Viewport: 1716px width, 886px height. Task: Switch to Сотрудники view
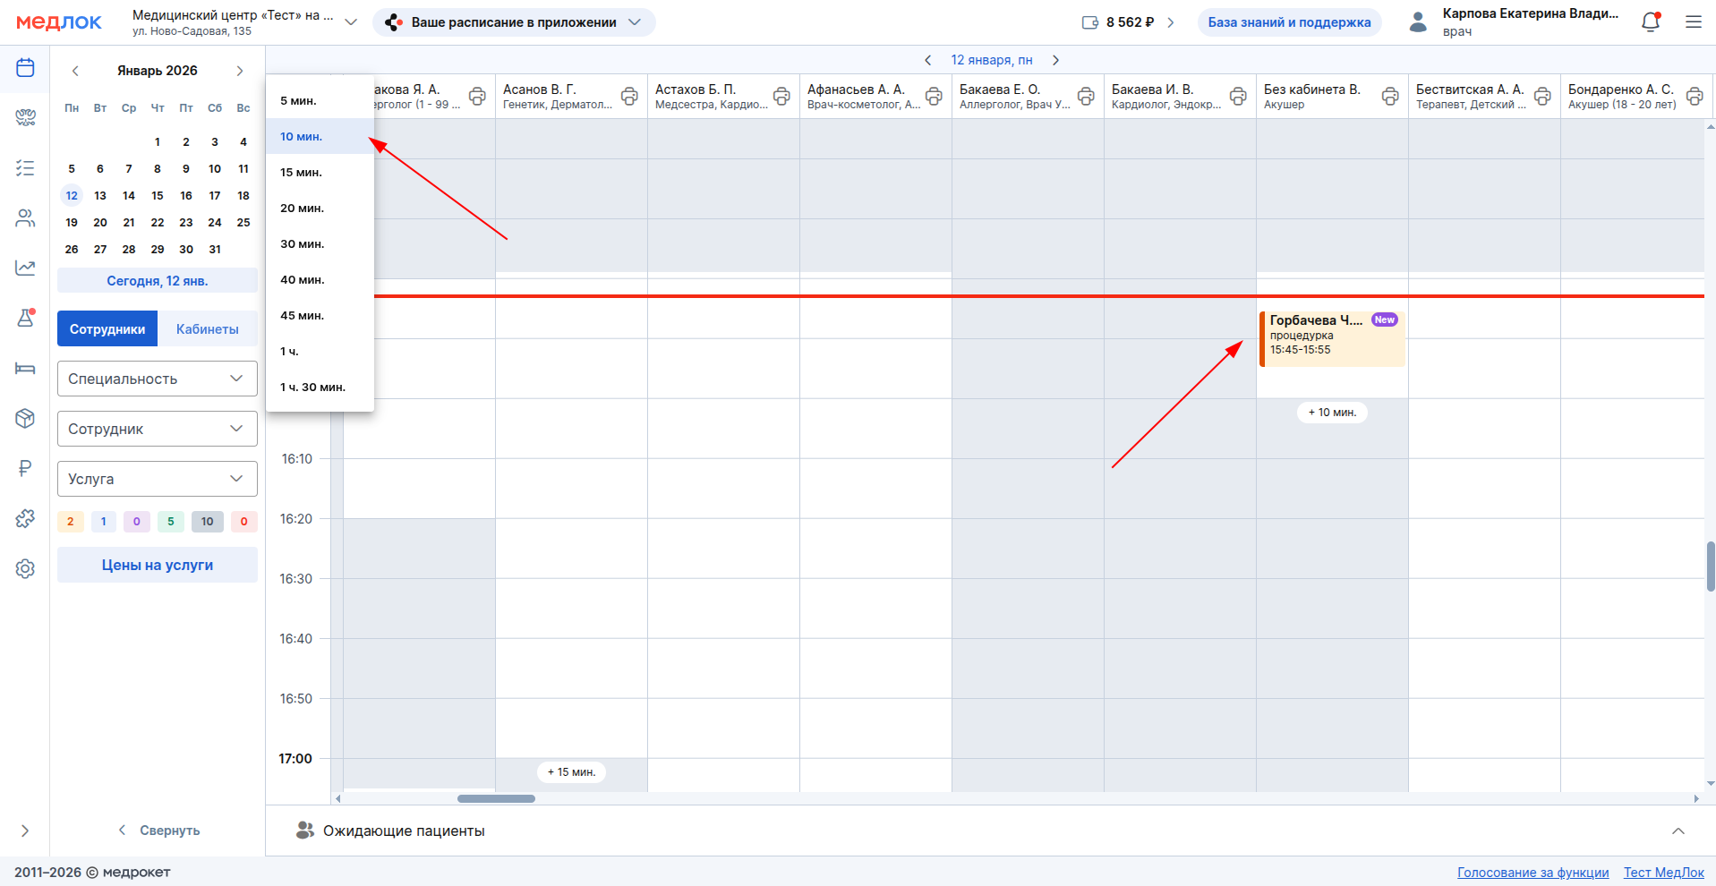point(107,329)
